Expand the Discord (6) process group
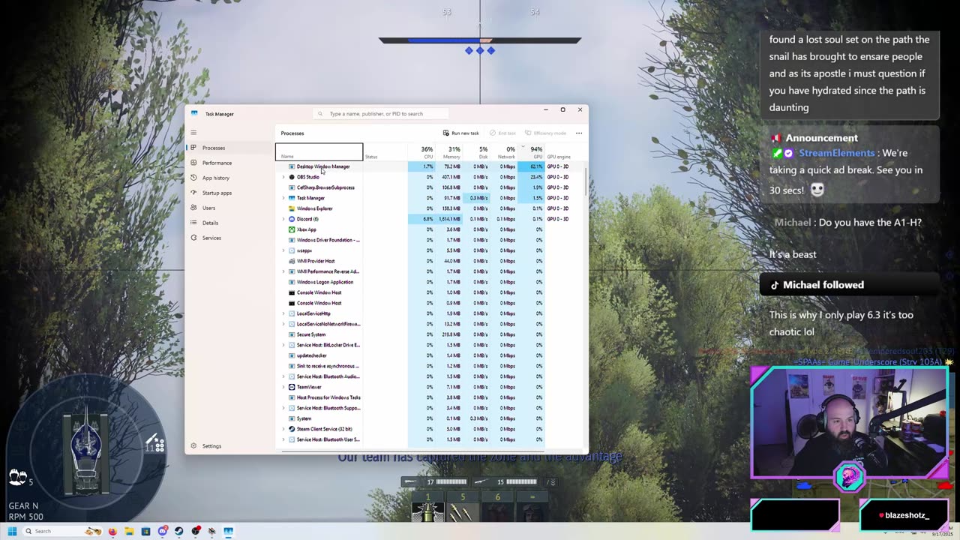Viewport: 960px width, 540px height. click(x=283, y=219)
